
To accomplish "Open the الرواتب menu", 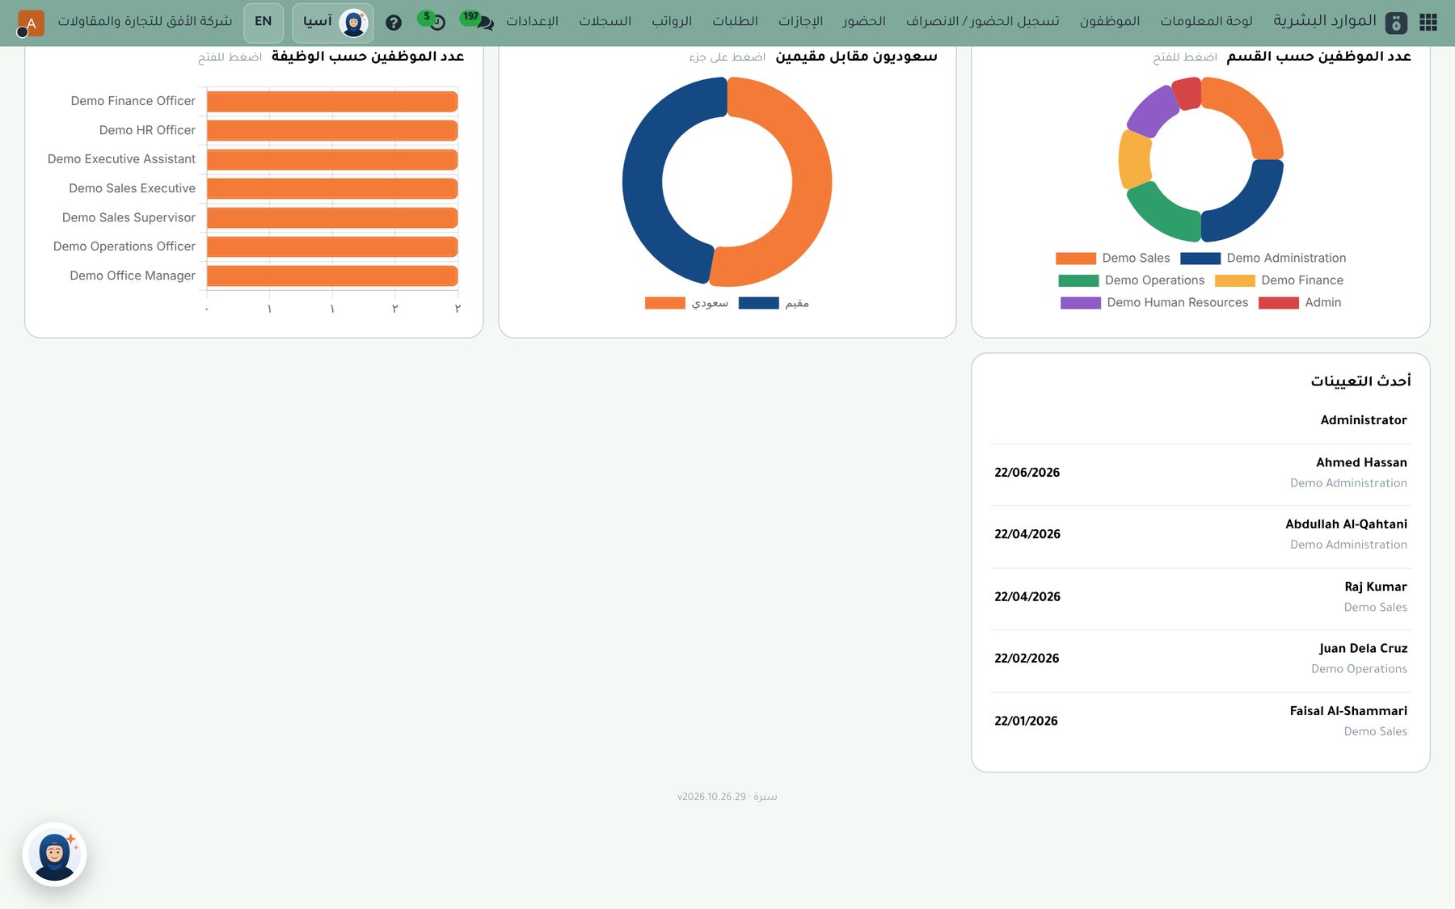I will 672,21.
